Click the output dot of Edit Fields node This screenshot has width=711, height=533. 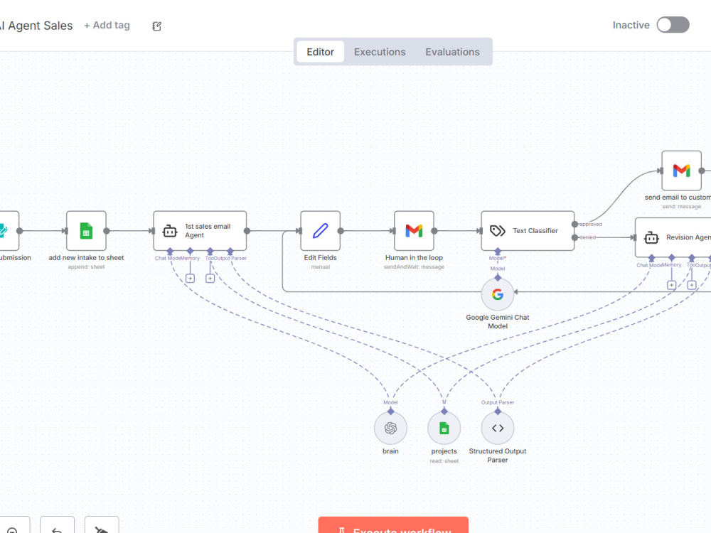click(341, 231)
